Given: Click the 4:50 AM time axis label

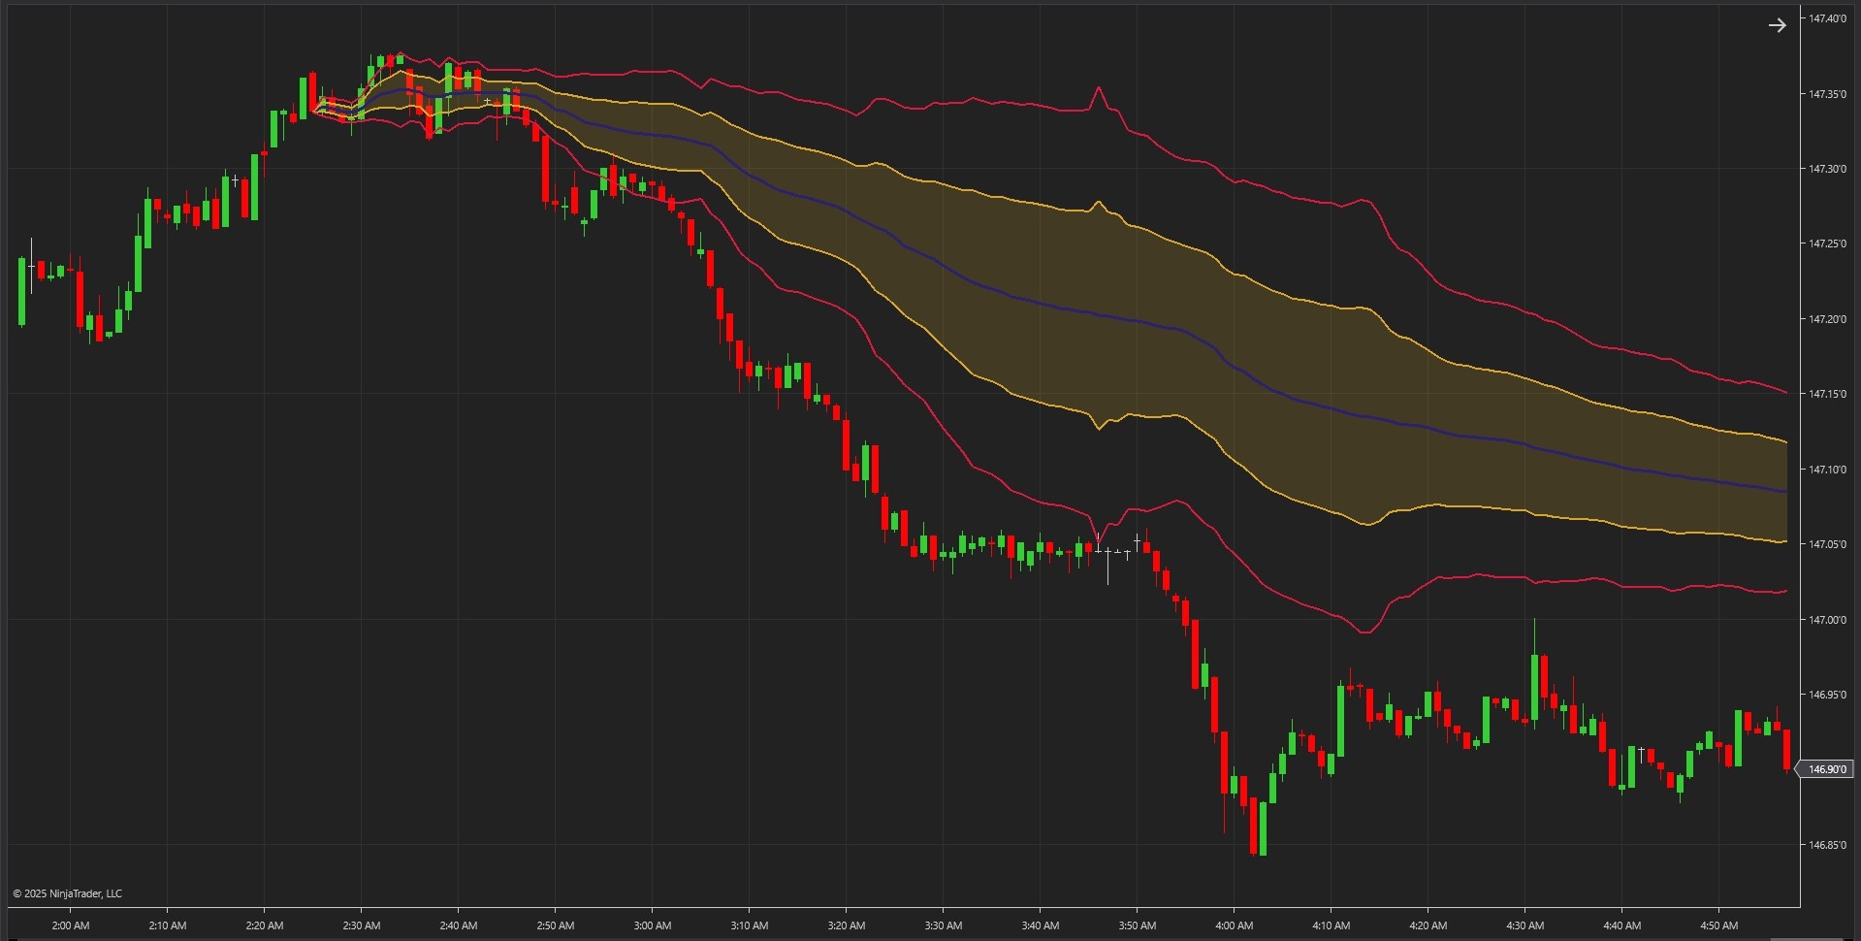Looking at the screenshot, I should [x=1718, y=925].
